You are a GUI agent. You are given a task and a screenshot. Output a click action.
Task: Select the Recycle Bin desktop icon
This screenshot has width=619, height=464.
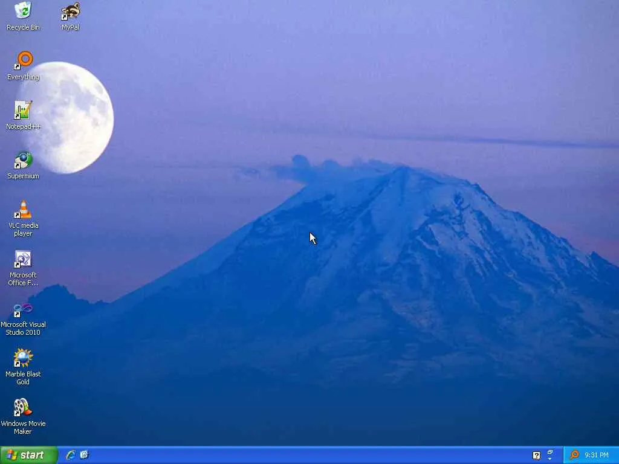tap(23, 16)
